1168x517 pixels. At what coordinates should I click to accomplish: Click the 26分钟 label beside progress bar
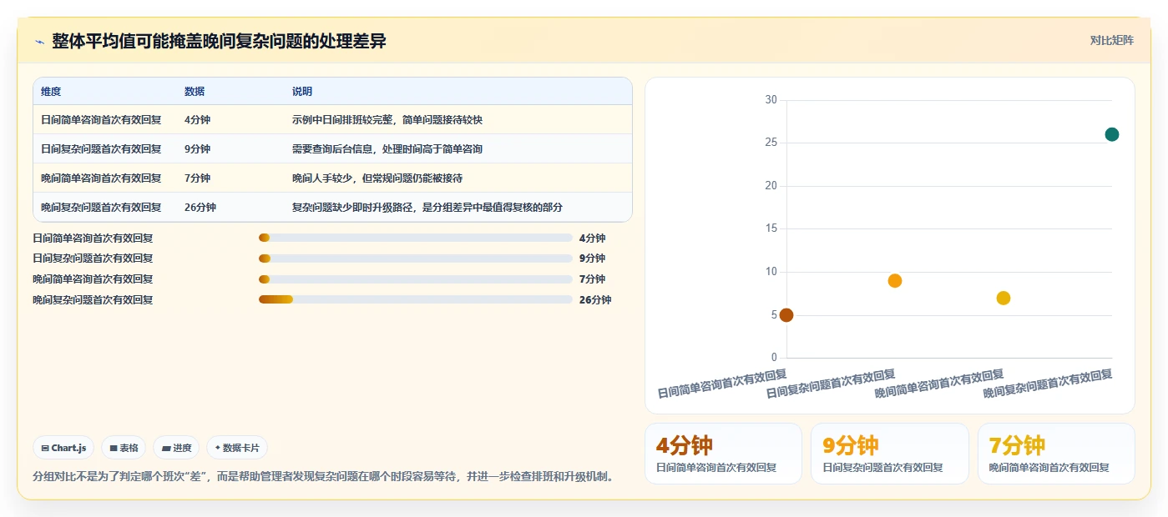point(595,299)
